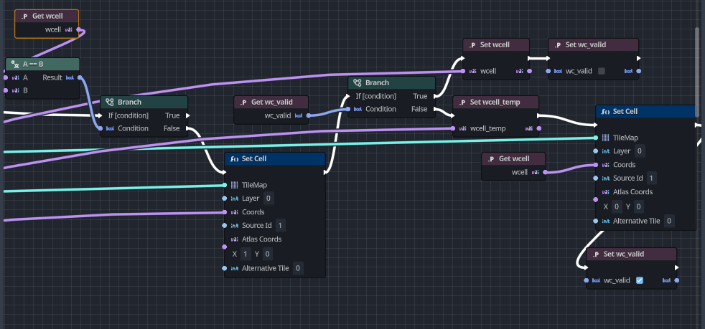705x329 pixels.
Task: Click the wc_valid output port on Get wc_valid
Action: pyautogui.click(x=309, y=116)
